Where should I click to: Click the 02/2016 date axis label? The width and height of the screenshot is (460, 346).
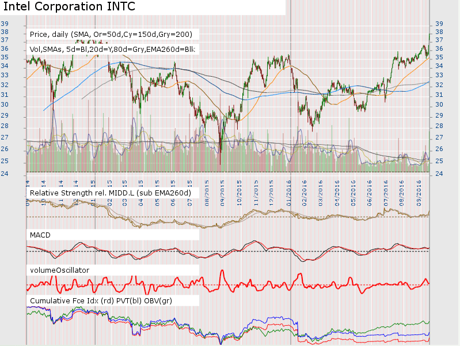[304, 193]
